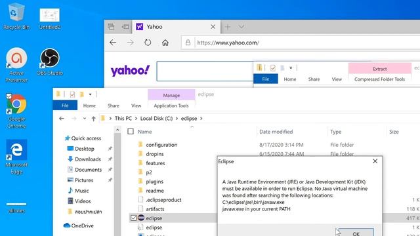Go back in the Yahoo browser
This screenshot has height=236, width=420.
[x=113, y=43]
